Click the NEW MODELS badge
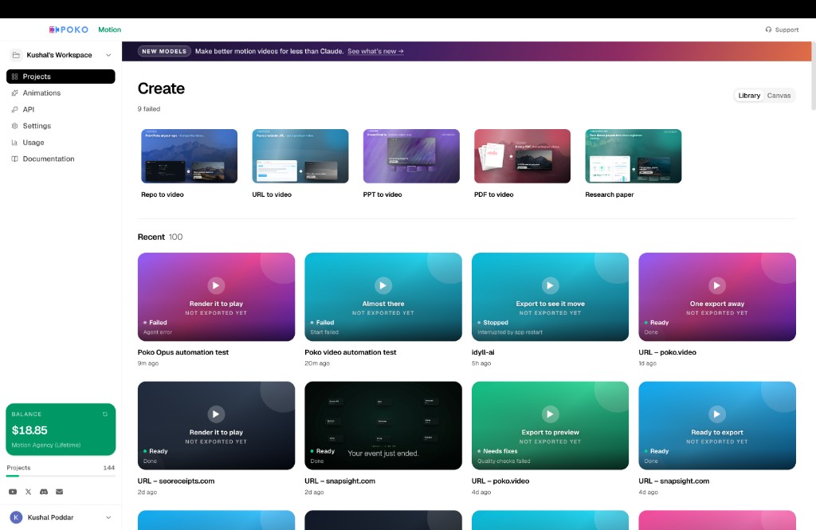 tap(164, 51)
